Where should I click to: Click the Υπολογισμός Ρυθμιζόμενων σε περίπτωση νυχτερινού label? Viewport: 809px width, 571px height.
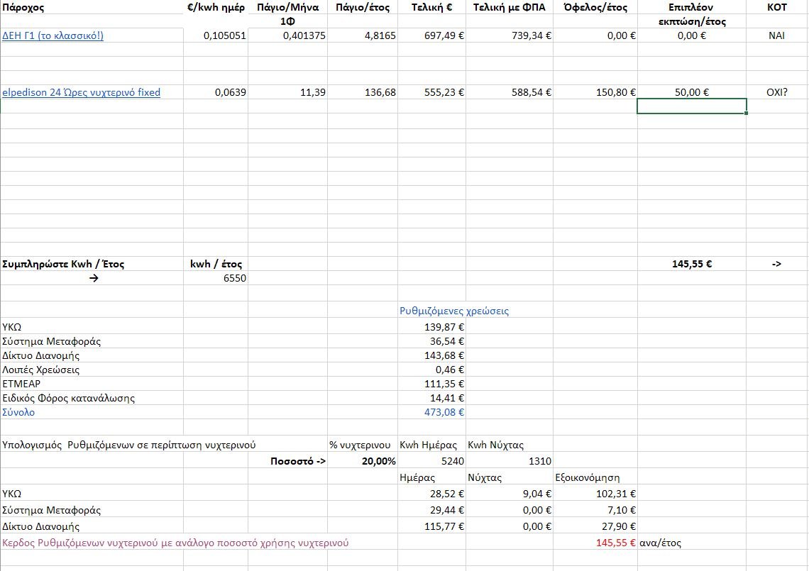pyautogui.click(x=129, y=445)
